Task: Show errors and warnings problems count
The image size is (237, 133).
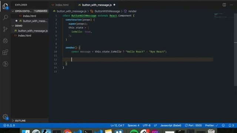Action: 9,125
